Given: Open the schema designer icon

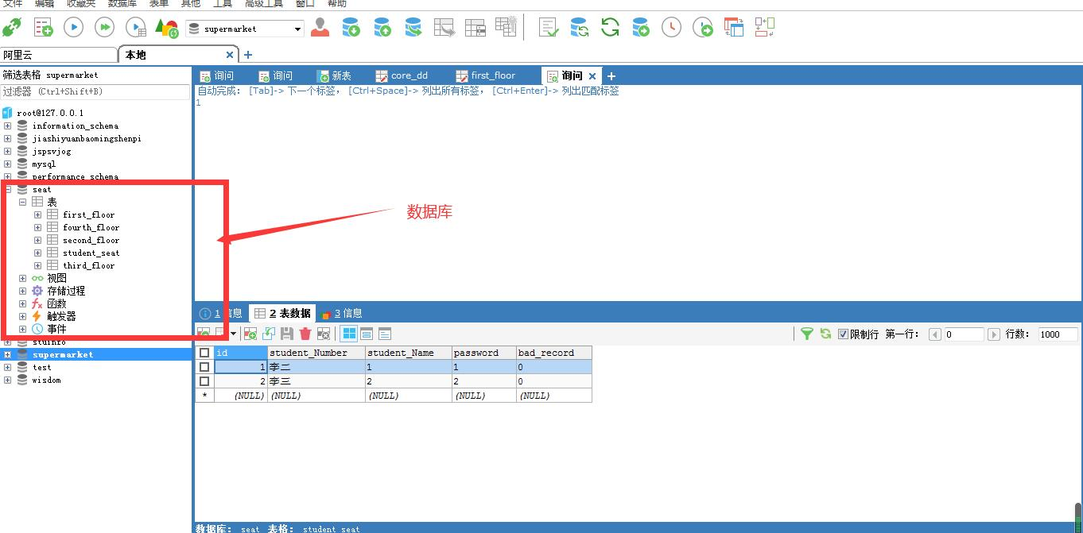Looking at the screenshot, I should coord(733,27).
